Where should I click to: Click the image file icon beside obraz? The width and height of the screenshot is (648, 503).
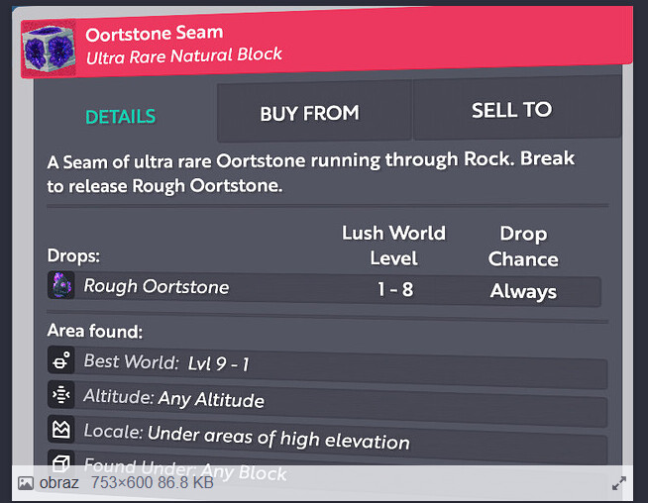point(26,483)
